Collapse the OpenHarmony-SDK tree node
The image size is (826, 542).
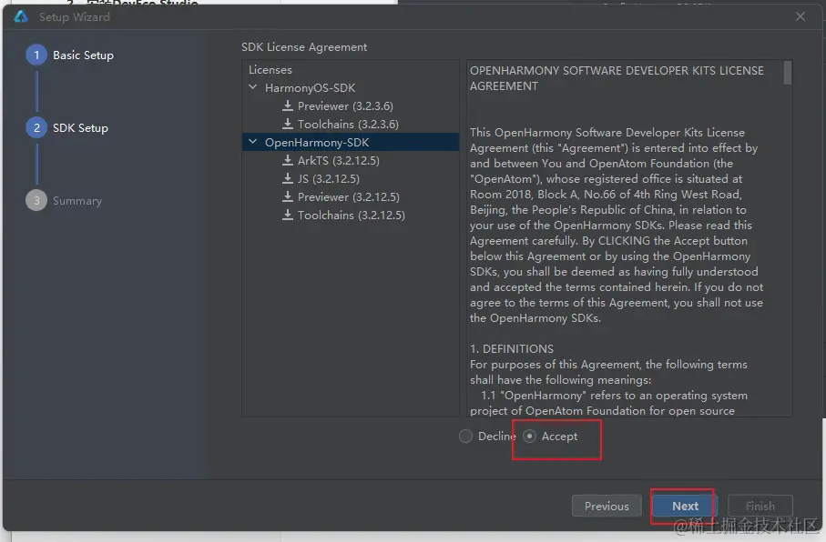click(x=253, y=142)
